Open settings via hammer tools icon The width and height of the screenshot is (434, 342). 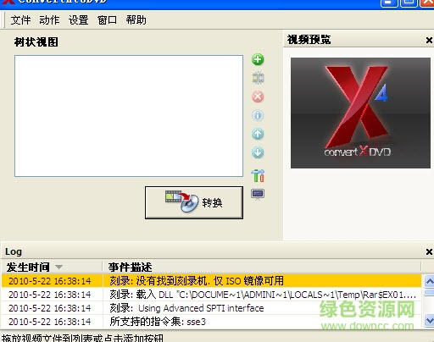pyautogui.click(x=258, y=175)
